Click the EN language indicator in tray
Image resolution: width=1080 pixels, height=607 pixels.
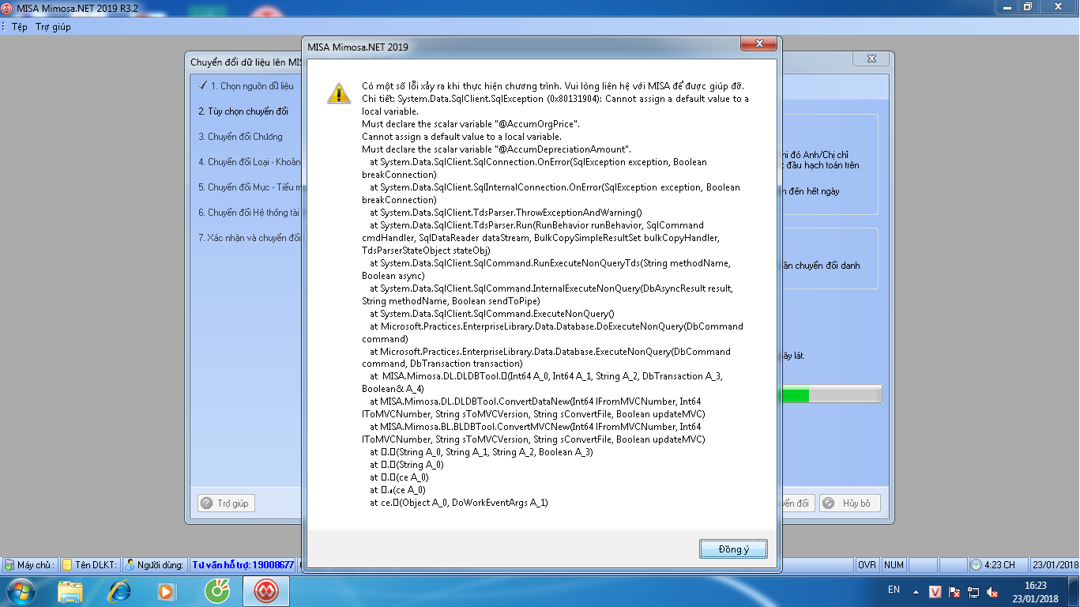click(x=894, y=590)
